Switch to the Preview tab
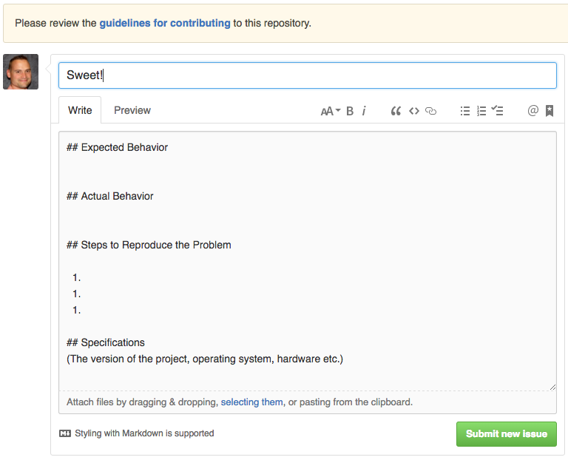 pyautogui.click(x=132, y=110)
